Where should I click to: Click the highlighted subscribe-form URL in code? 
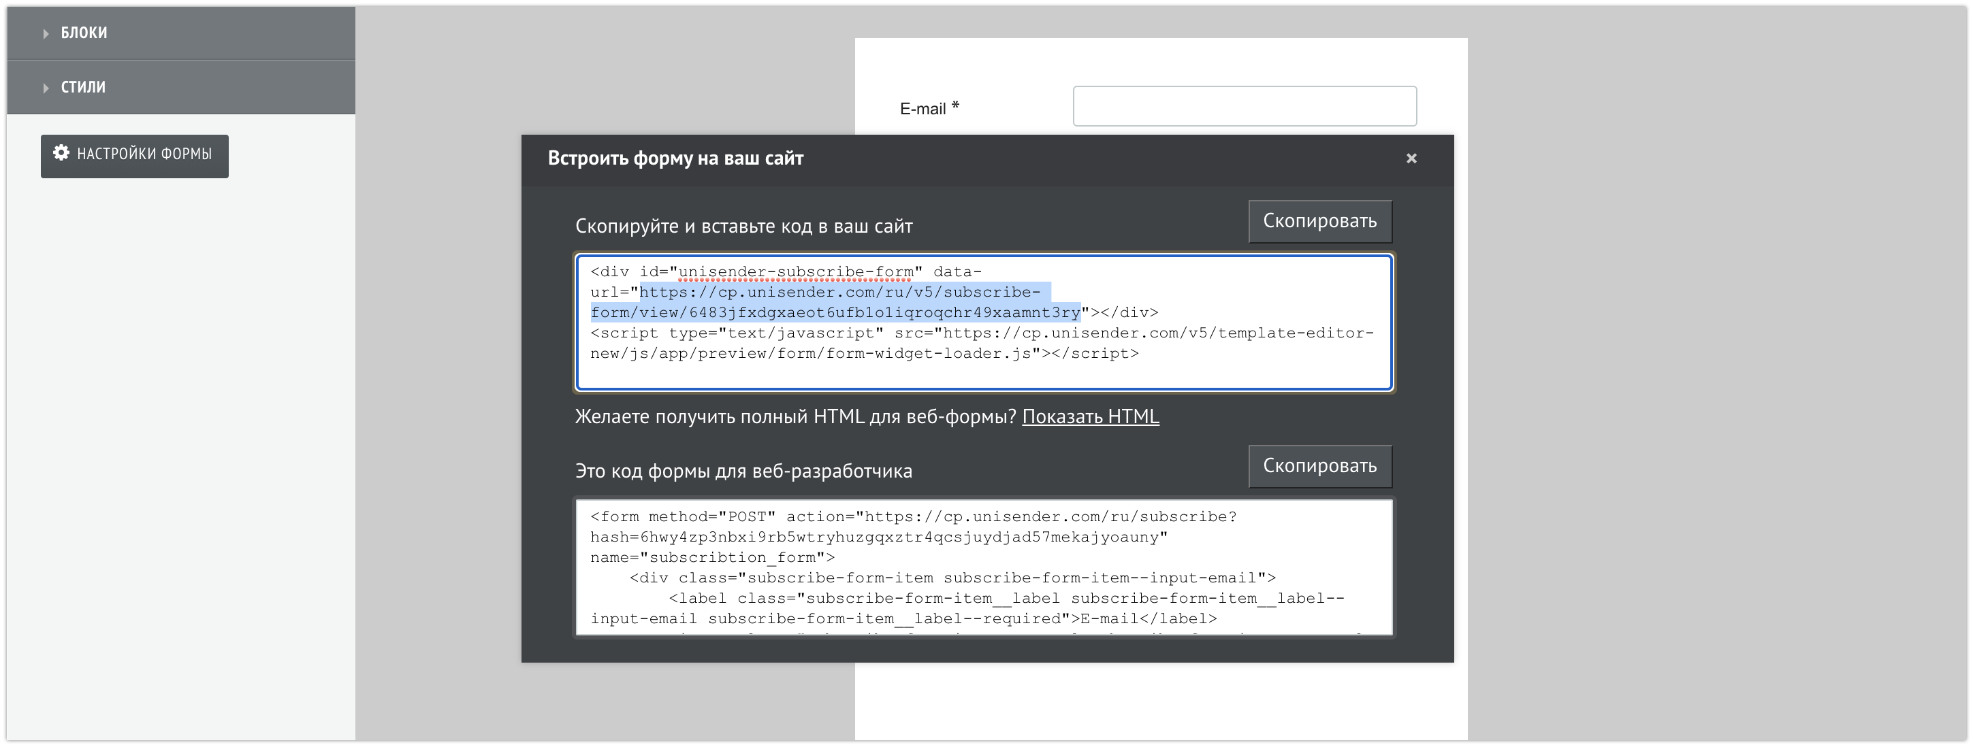(835, 302)
